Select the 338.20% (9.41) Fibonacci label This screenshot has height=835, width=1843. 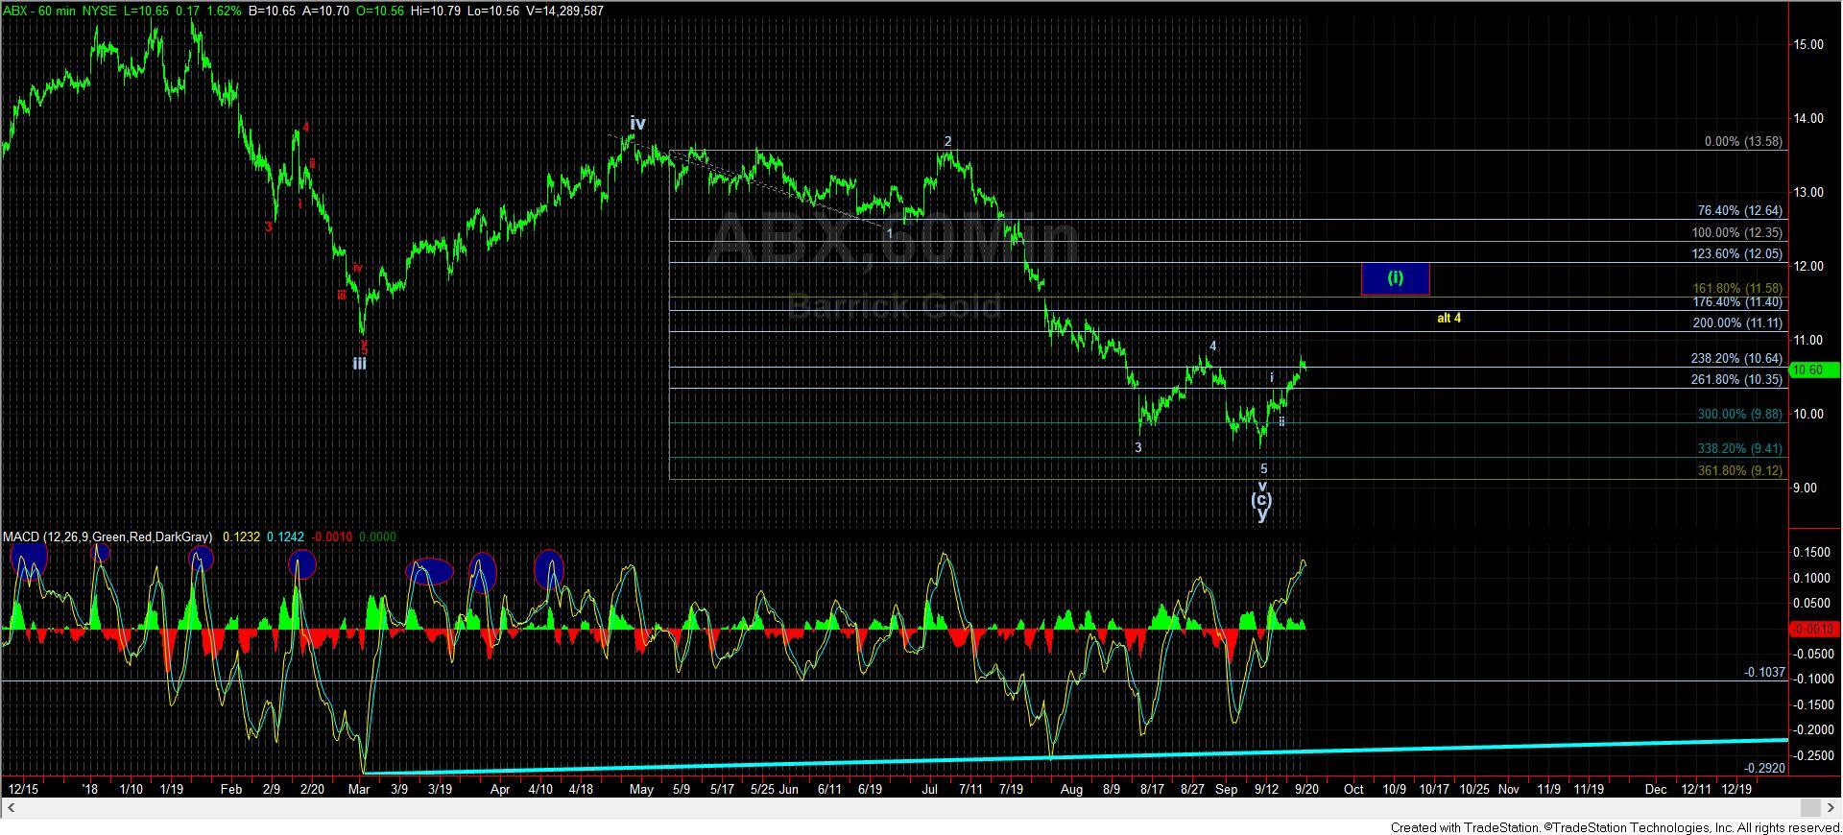pos(1739,448)
